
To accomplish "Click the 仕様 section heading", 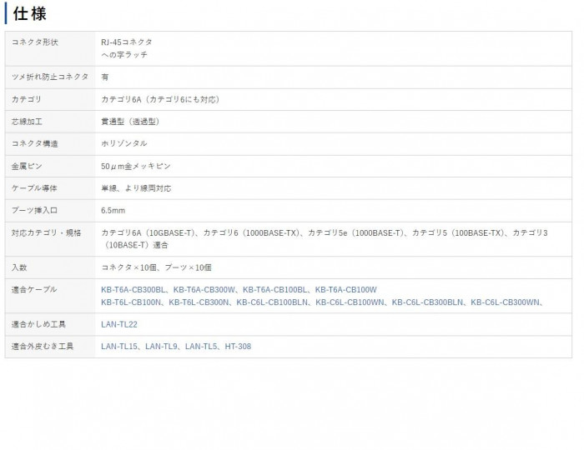I will pos(30,14).
